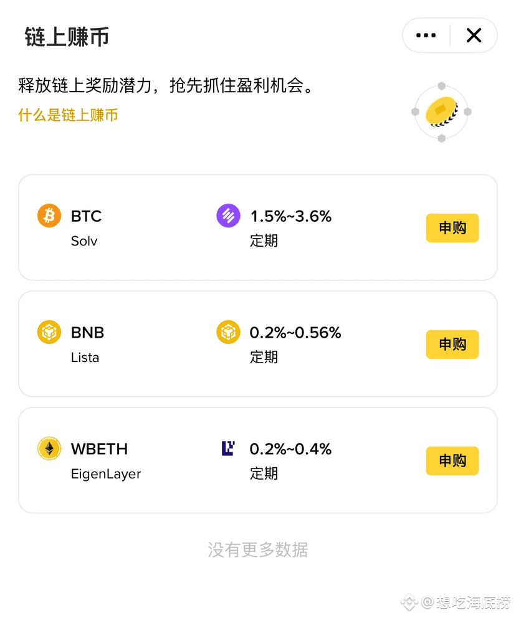This screenshot has width=516, height=618.
Task: Tap 申购 for the BNB Lista product
Action: [x=452, y=344]
